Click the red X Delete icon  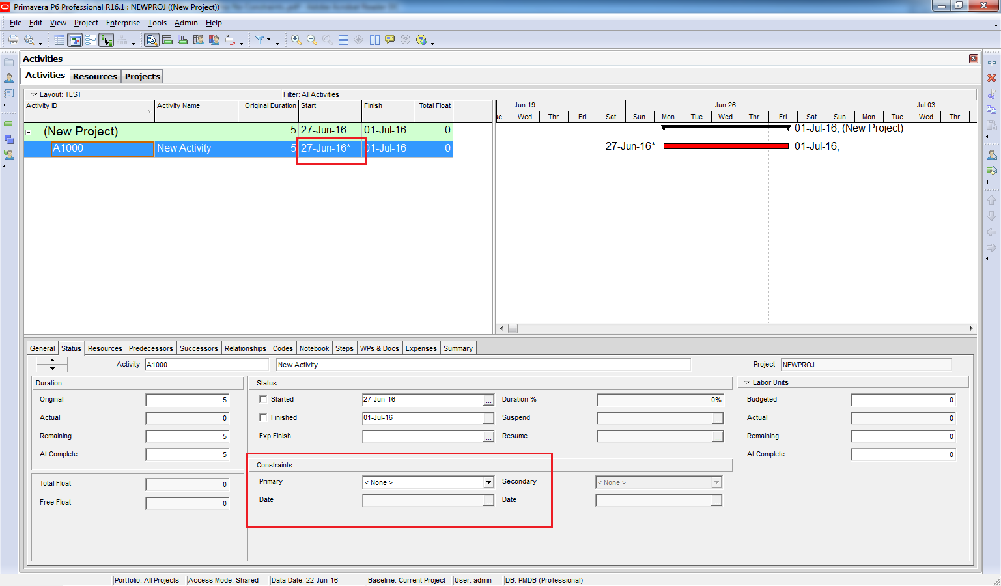tap(991, 78)
